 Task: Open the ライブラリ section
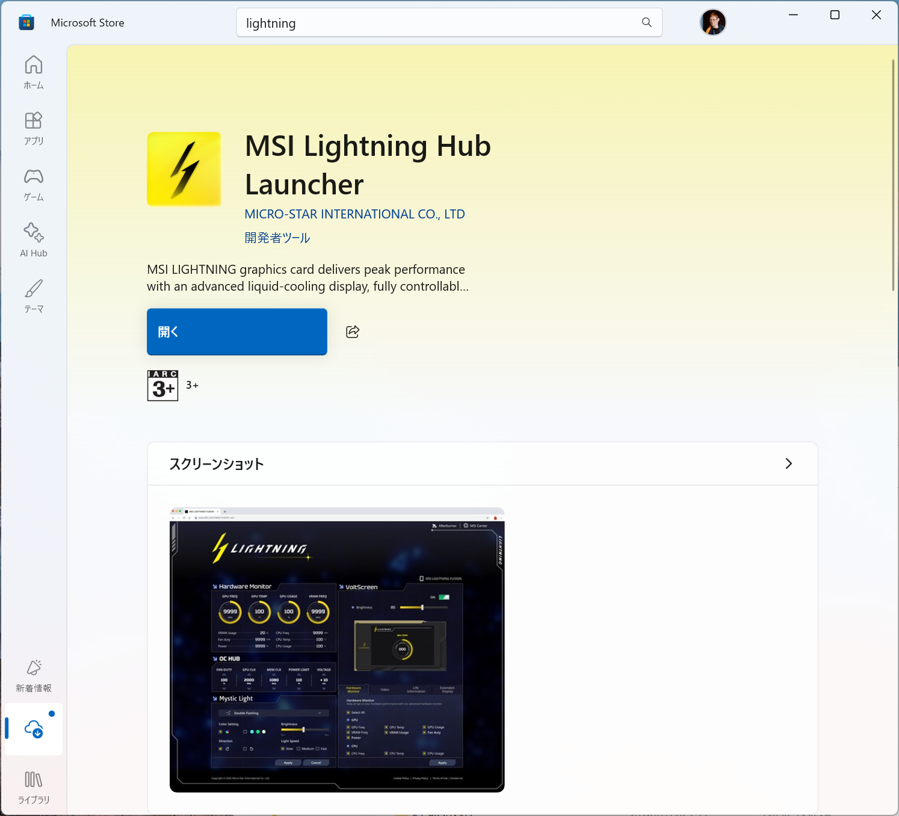pyautogui.click(x=33, y=780)
